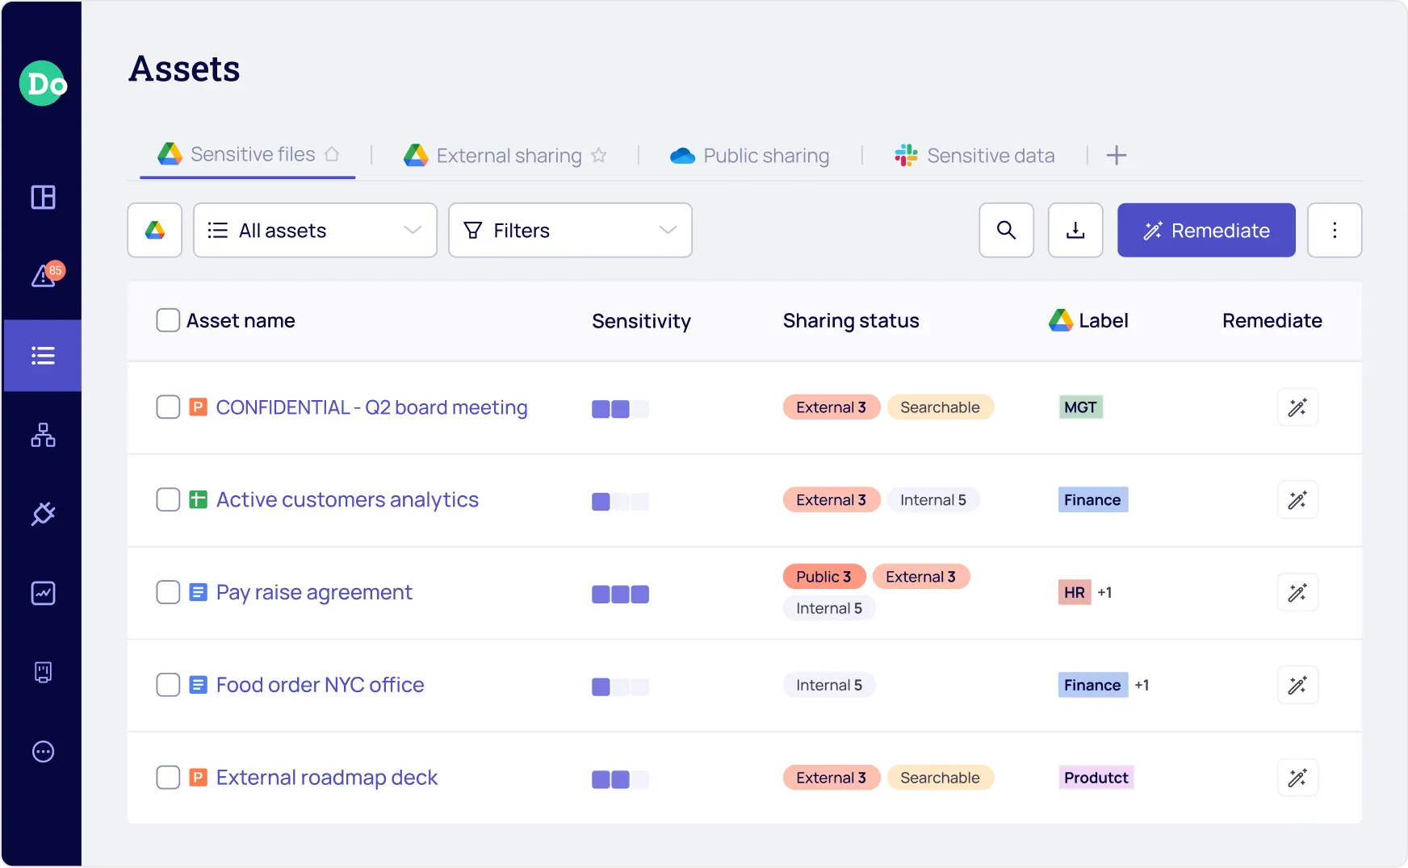Screen dimensions: 1408x868
Task: Check the checkbox for CONFIDENTIAL - Q2 board meeting
Action: coord(168,407)
